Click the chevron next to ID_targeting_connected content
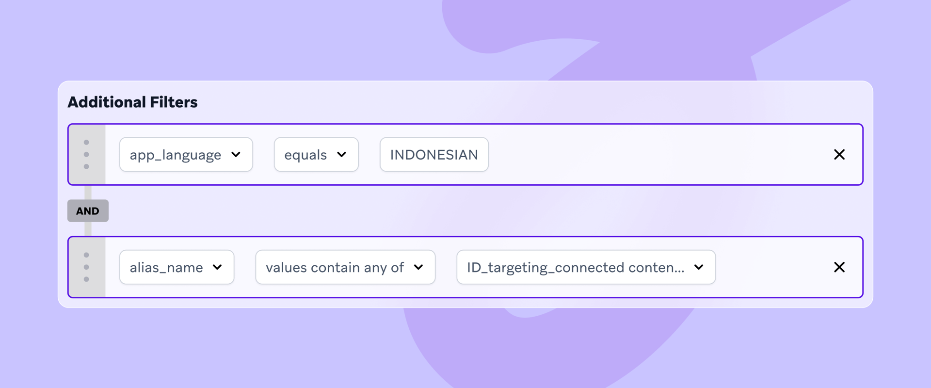Screen dimensions: 931x388 [699, 267]
